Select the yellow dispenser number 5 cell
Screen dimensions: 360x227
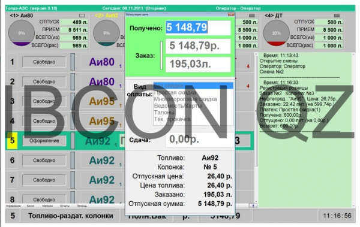pyautogui.click(x=12, y=141)
